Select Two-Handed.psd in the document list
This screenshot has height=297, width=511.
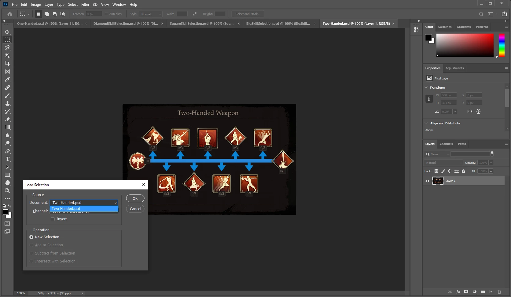pyautogui.click(x=84, y=209)
